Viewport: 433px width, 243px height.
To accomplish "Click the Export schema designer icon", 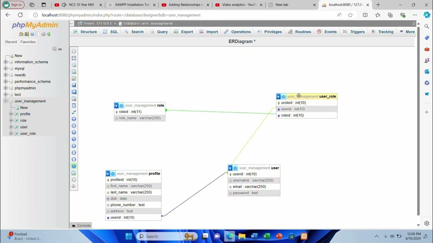I will [74, 173].
